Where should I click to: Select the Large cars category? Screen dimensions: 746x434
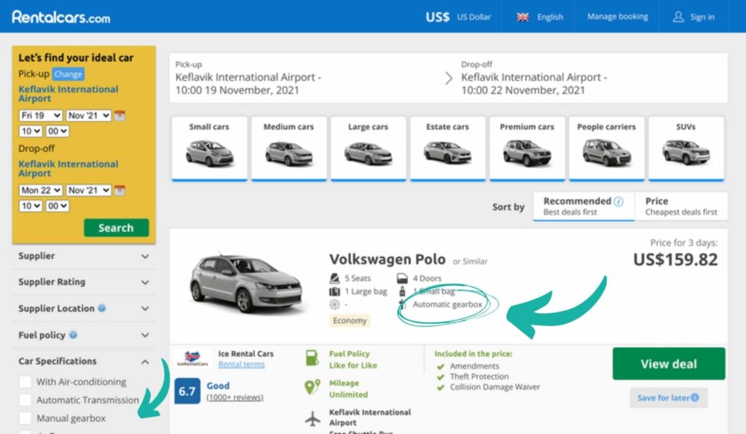coord(368,149)
